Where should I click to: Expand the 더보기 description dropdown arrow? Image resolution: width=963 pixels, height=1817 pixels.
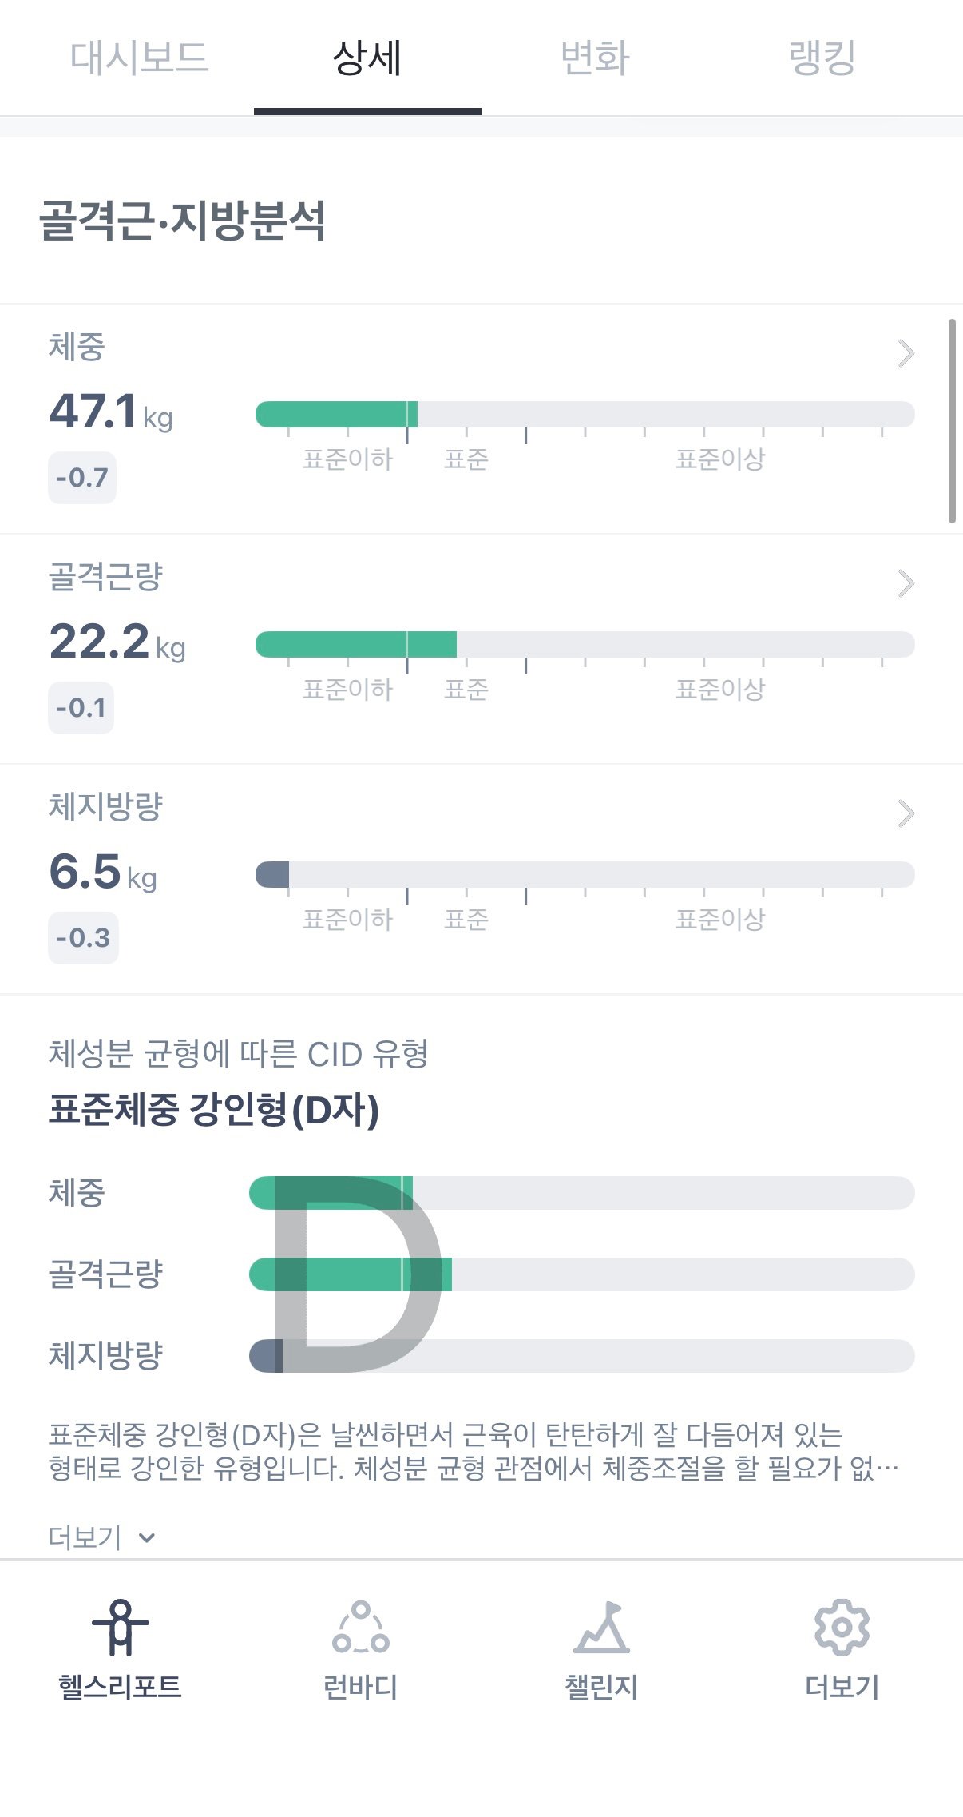pyautogui.click(x=147, y=1537)
